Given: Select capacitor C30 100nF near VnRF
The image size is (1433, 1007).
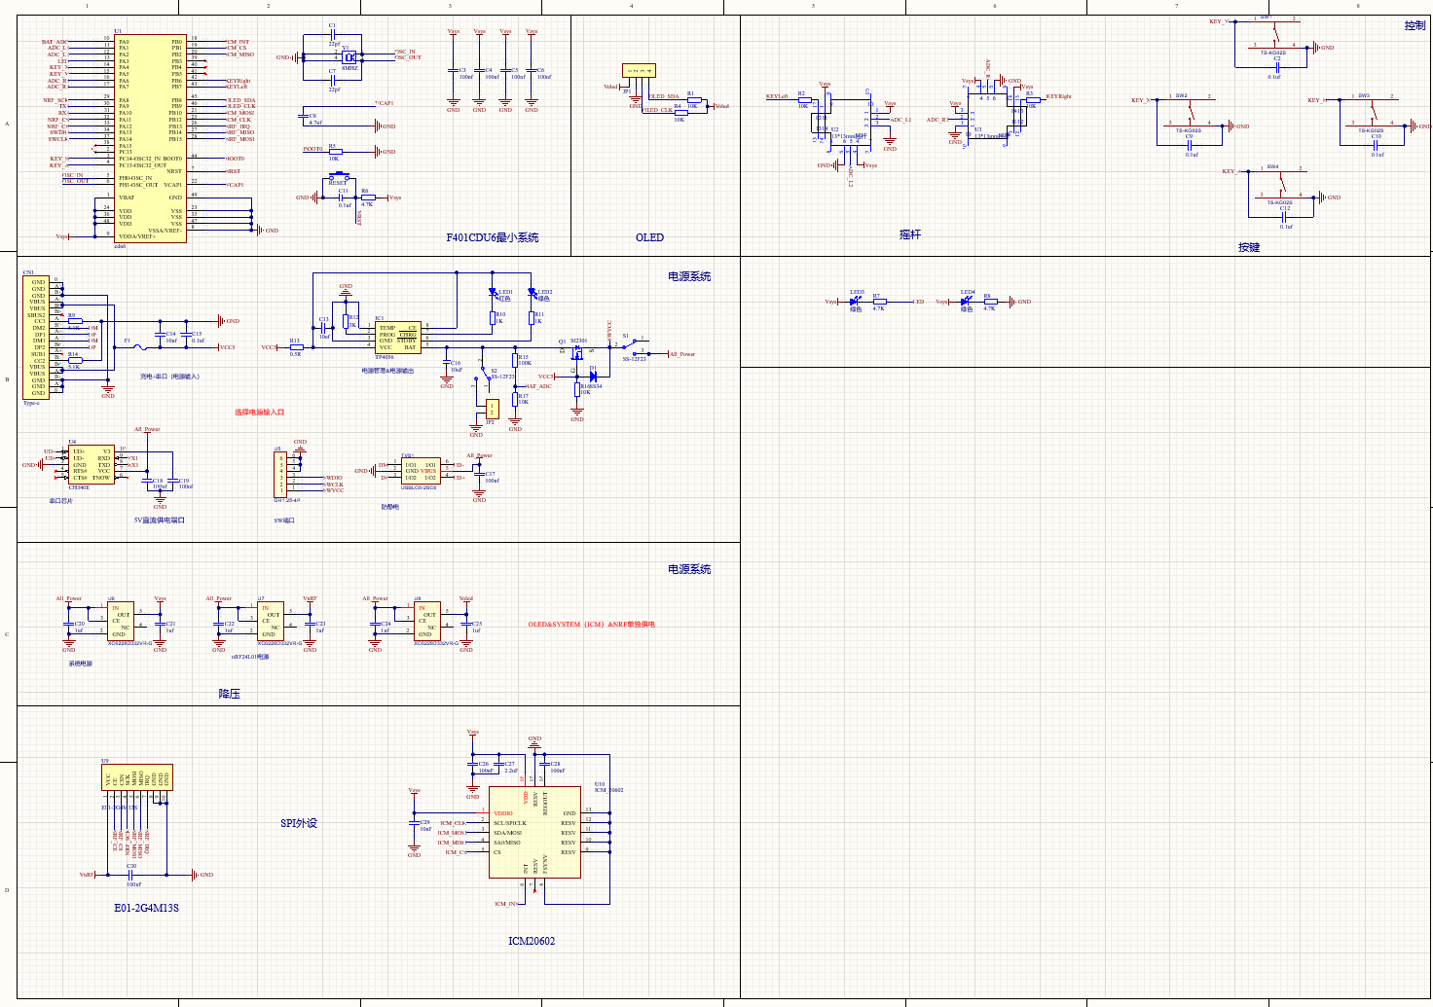Looking at the screenshot, I should coord(129,875).
